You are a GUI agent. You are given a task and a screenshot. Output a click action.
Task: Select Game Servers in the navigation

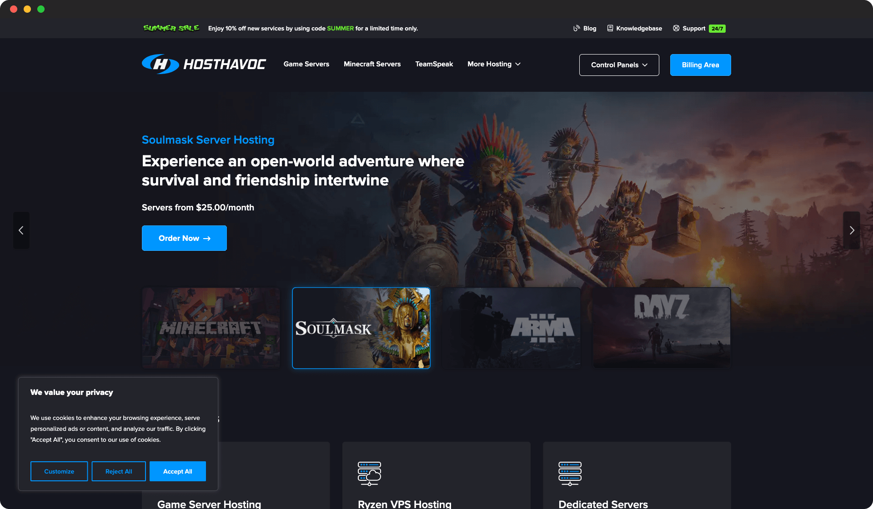(306, 64)
